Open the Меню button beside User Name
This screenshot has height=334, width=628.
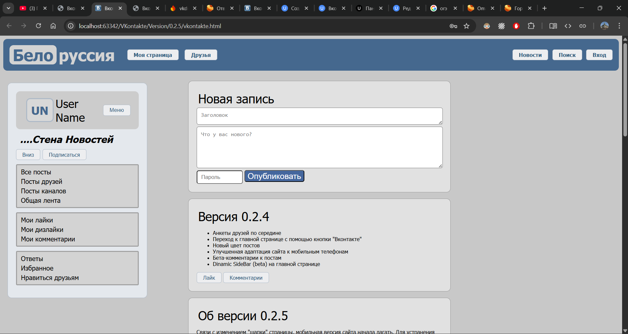(x=117, y=110)
